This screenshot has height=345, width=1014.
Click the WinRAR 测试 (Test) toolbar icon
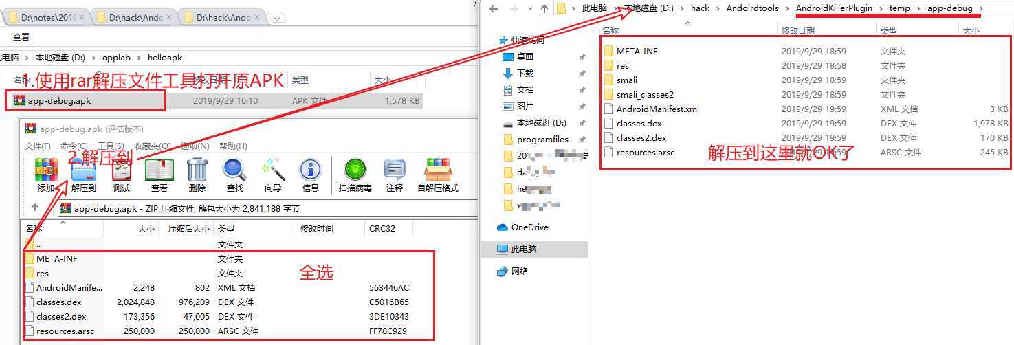[x=122, y=170]
